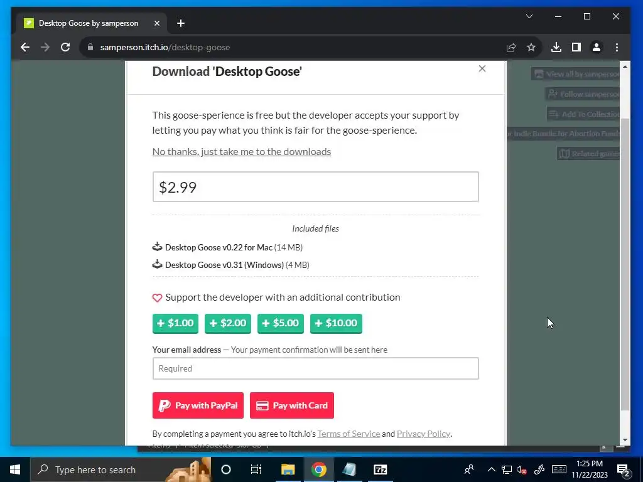Click the People tray icon
The image size is (643, 482).
pos(469,469)
